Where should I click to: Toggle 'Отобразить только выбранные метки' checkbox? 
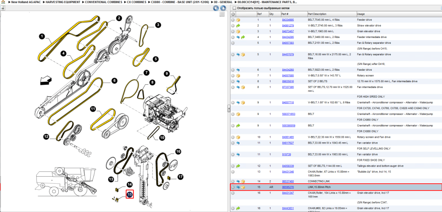[x=233, y=8]
